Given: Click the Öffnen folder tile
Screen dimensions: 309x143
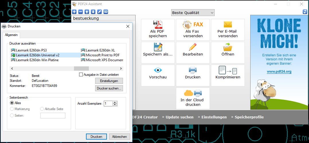Looking at the screenshot, I should (x=228, y=53).
